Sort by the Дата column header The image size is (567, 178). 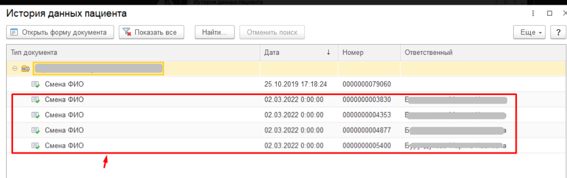click(x=298, y=53)
